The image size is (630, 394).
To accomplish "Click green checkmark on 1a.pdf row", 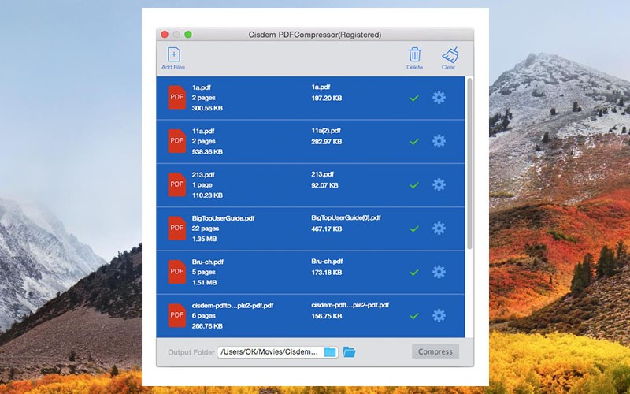I will click(414, 98).
